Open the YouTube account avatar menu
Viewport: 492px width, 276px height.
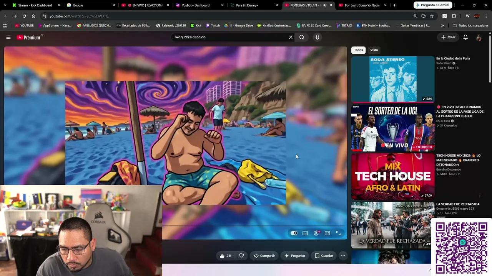click(479, 37)
